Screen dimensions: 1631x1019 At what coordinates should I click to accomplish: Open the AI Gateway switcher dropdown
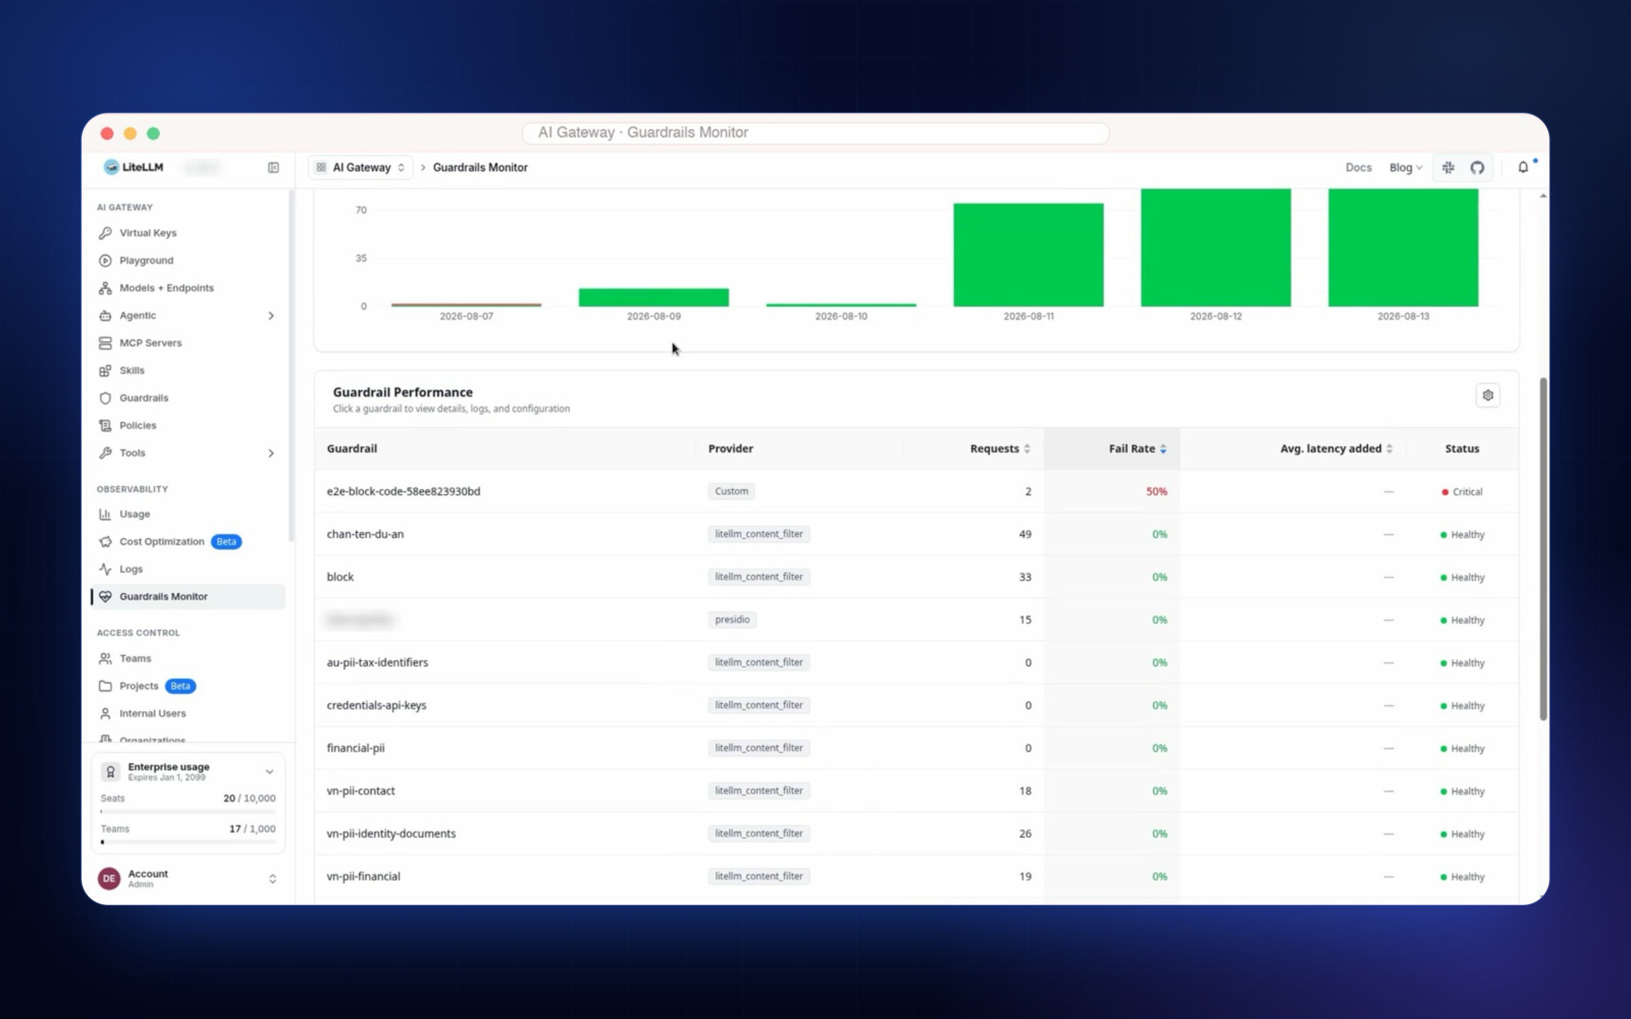361,167
